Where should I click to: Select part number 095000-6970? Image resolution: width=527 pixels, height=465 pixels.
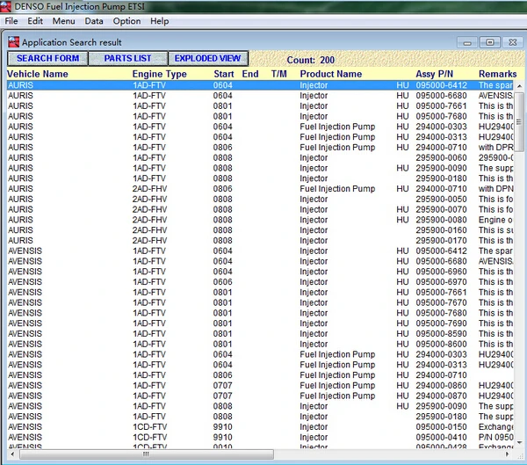coord(441,282)
